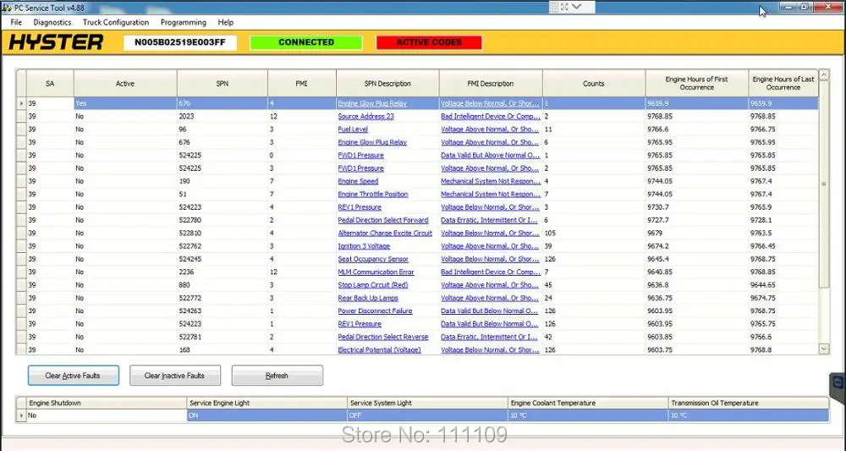Click the CONNECTED status indicator
Screen dimensions: 846x451
306,42
